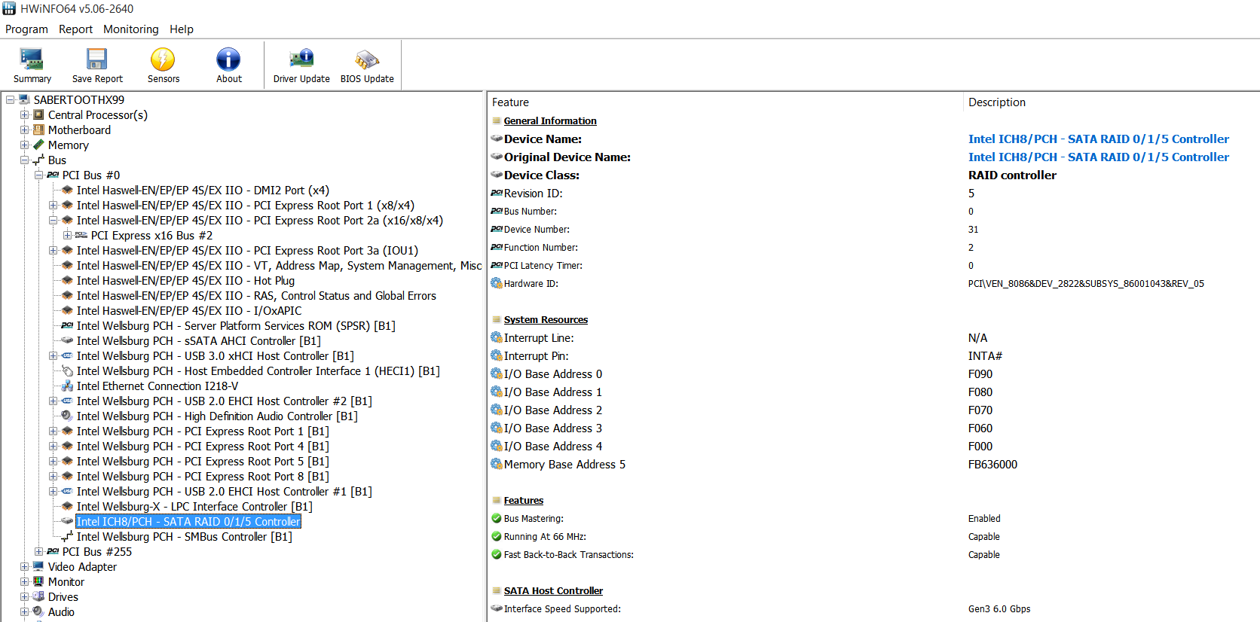Collapse the Bus tree node

25,160
